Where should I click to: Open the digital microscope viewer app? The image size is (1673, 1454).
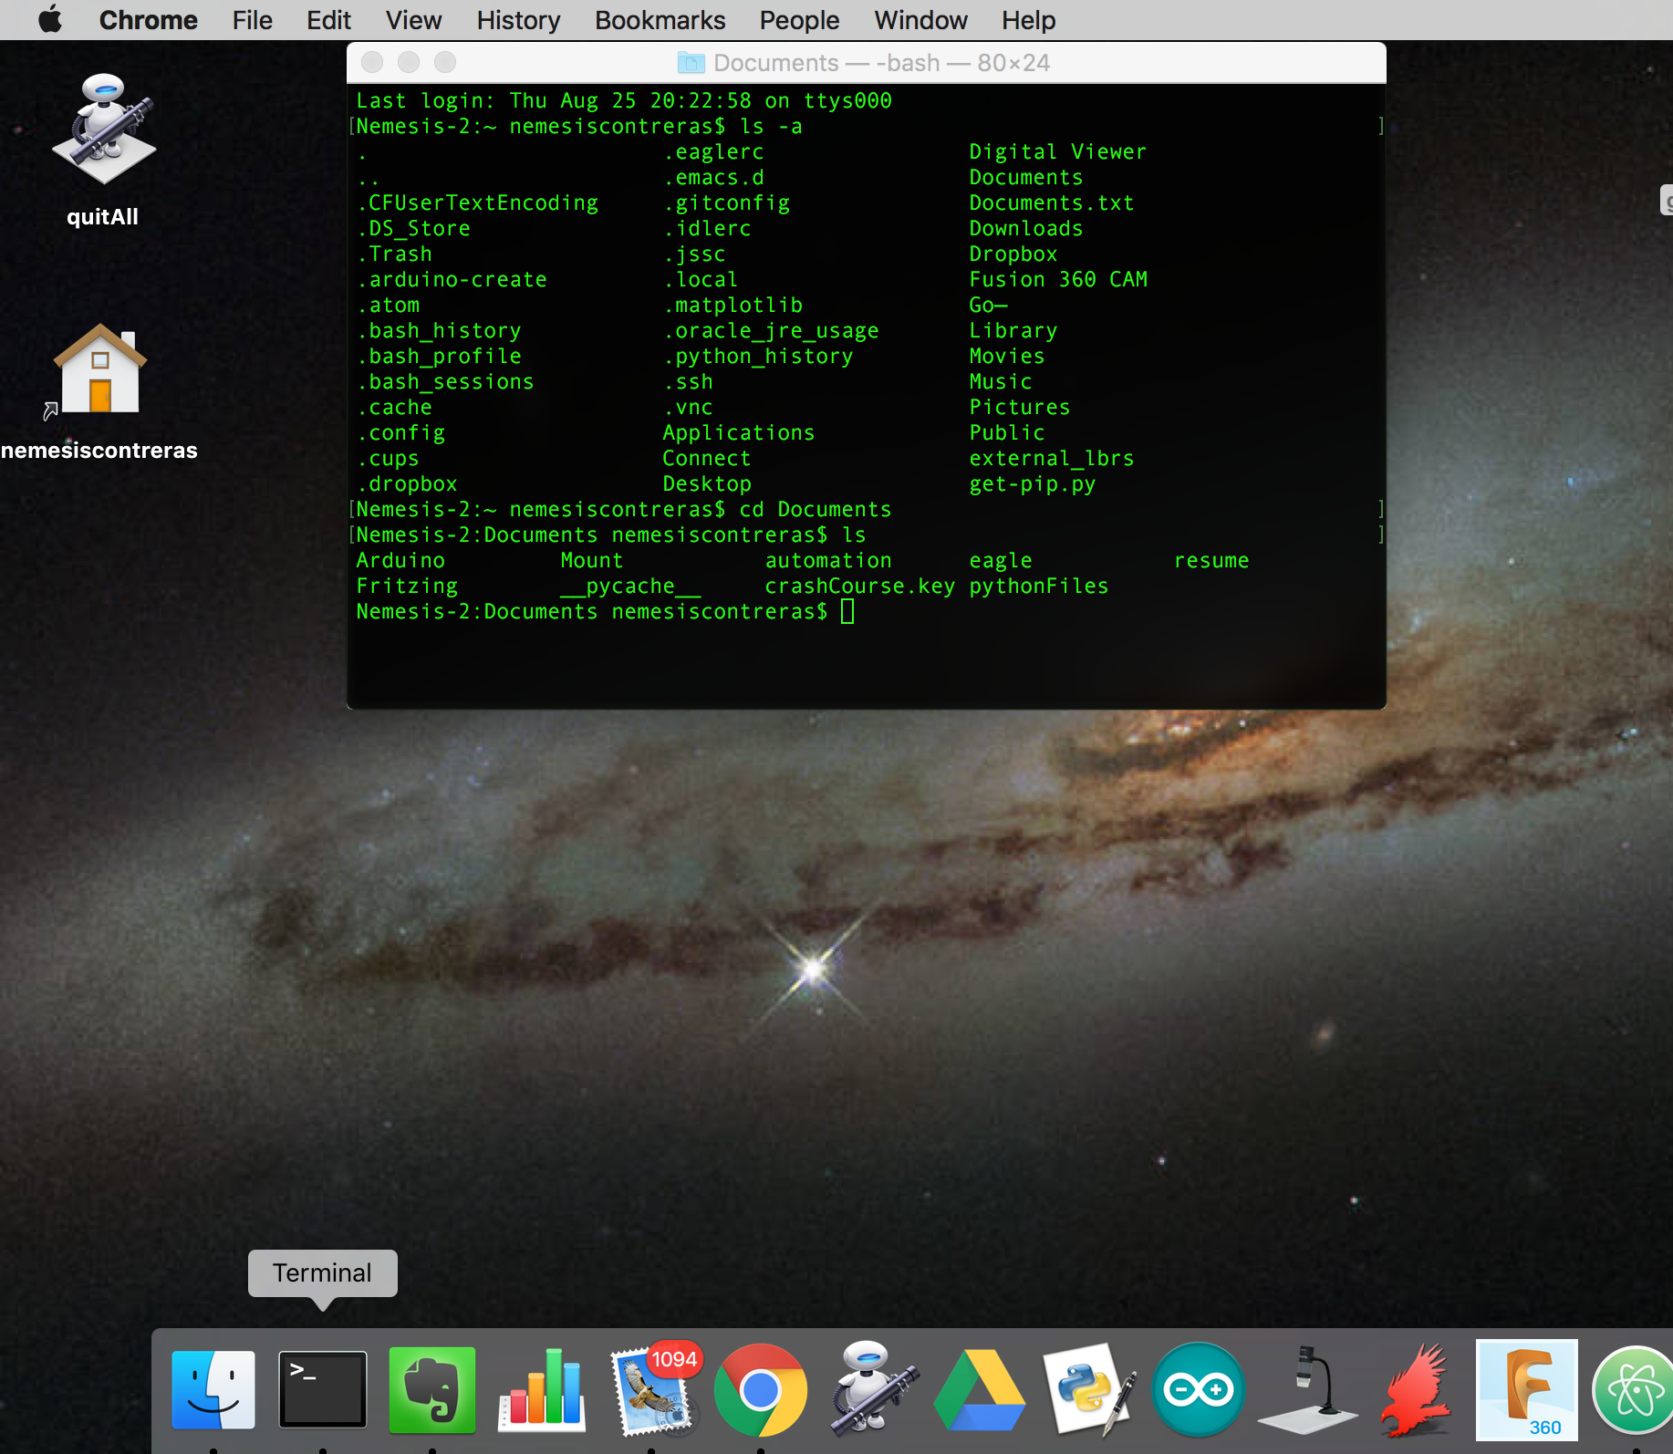click(1308, 1389)
